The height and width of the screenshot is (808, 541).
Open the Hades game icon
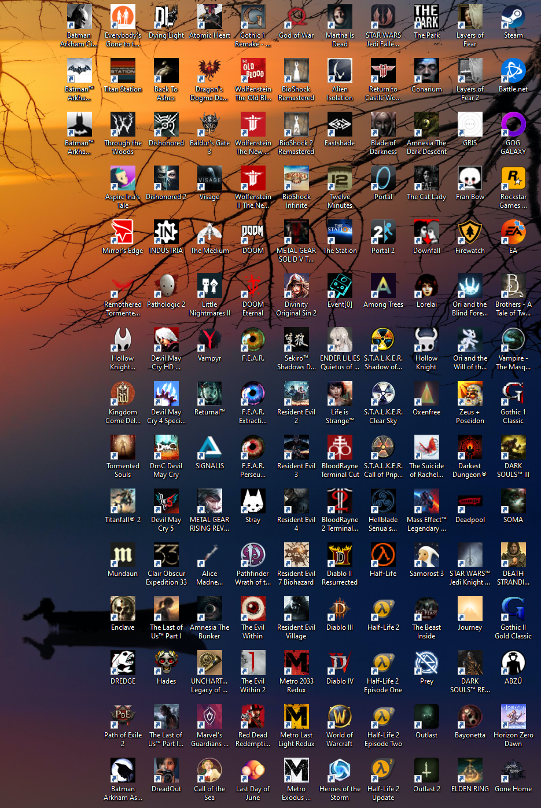click(x=166, y=663)
